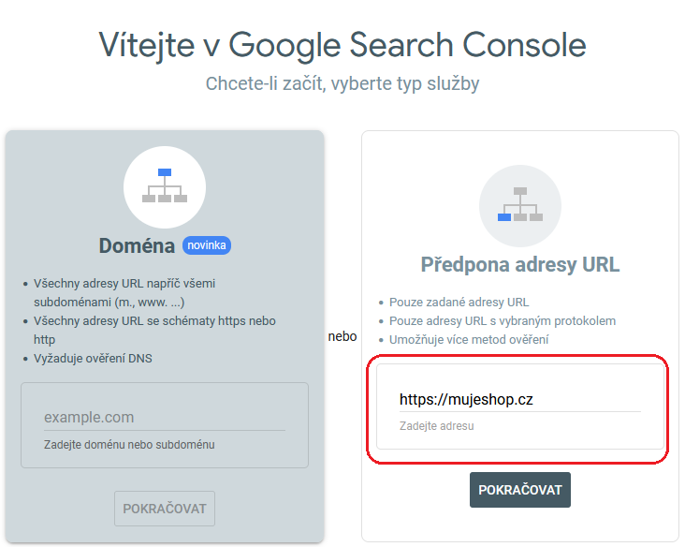
Task: Click the "Zadejte doménu nebo subdoménu" hint
Action: pyautogui.click(x=129, y=444)
